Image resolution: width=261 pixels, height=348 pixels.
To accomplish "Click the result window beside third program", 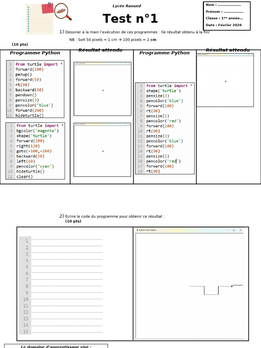I will point(225,80).
